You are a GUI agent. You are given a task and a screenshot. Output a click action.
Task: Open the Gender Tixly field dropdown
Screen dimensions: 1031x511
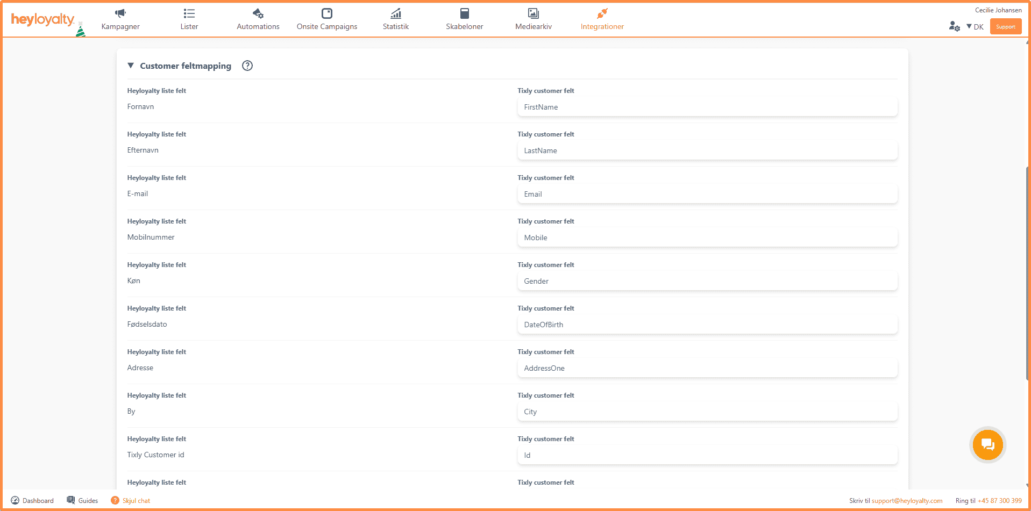coord(707,281)
